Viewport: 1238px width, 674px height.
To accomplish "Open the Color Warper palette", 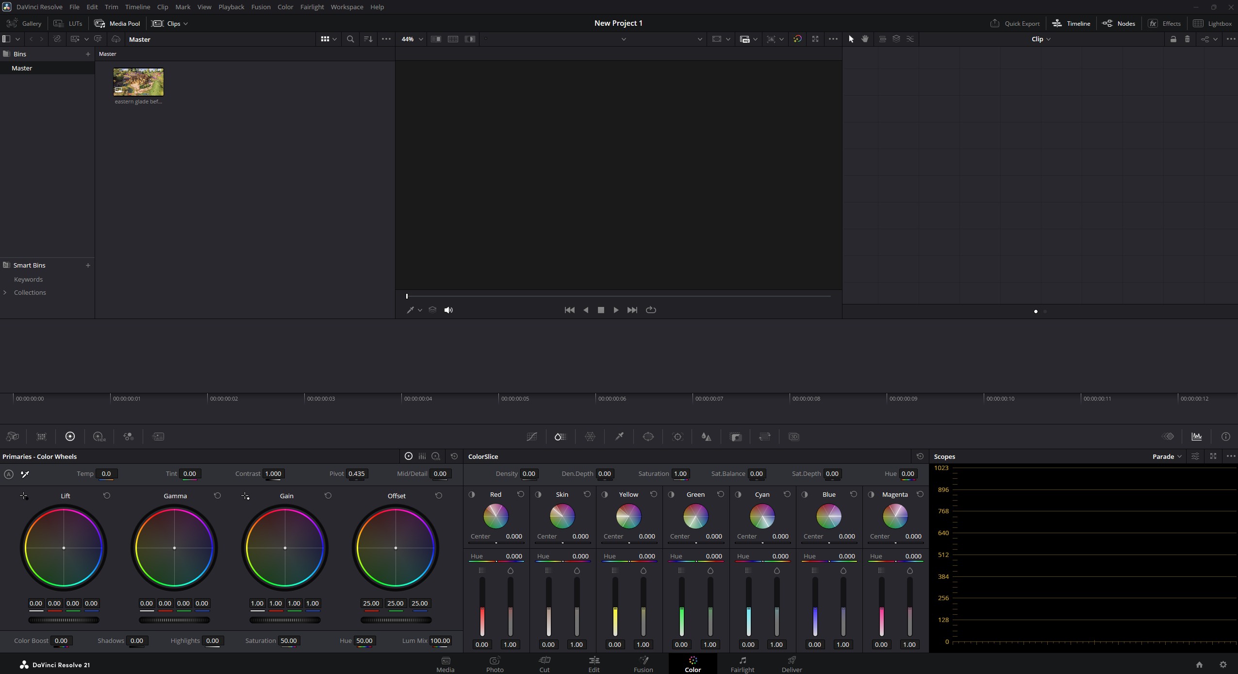I will pos(590,437).
